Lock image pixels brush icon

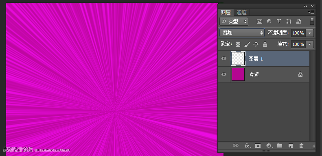[247, 44]
